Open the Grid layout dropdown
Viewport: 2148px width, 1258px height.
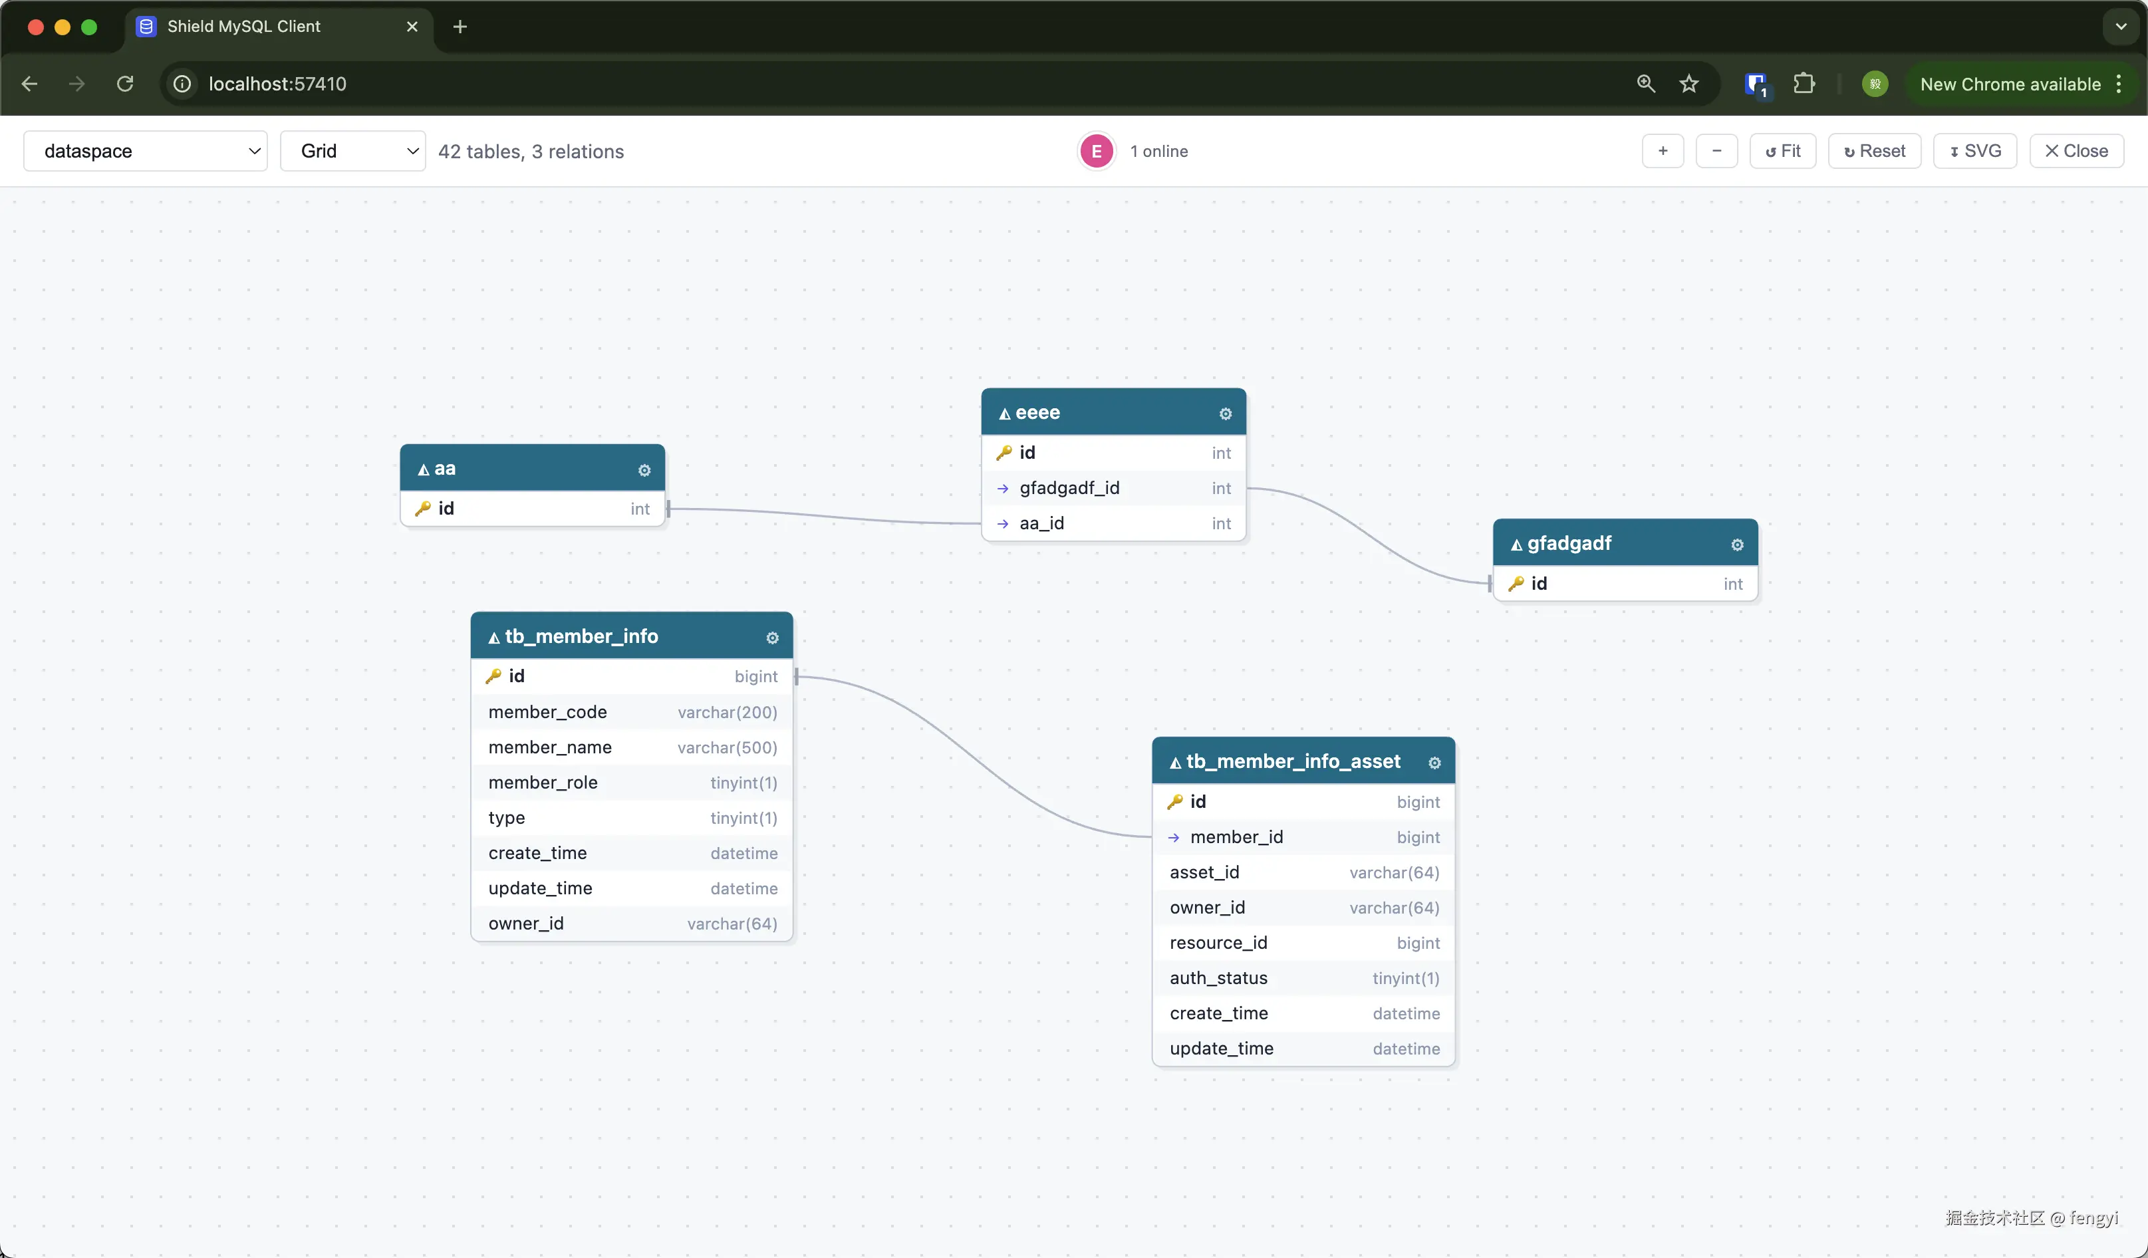click(353, 151)
